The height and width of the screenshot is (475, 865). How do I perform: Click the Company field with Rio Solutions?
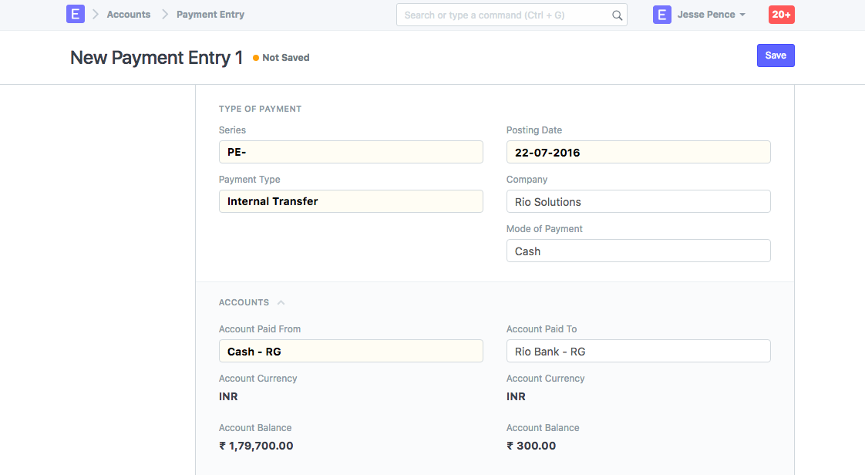tap(638, 201)
